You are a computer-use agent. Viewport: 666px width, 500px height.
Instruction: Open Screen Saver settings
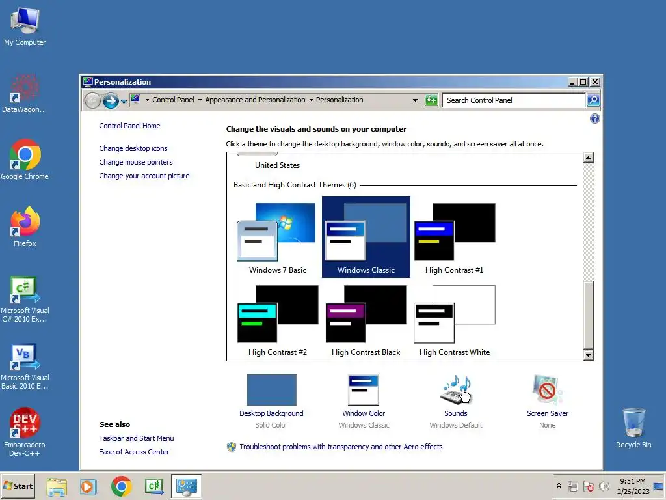[x=548, y=401]
